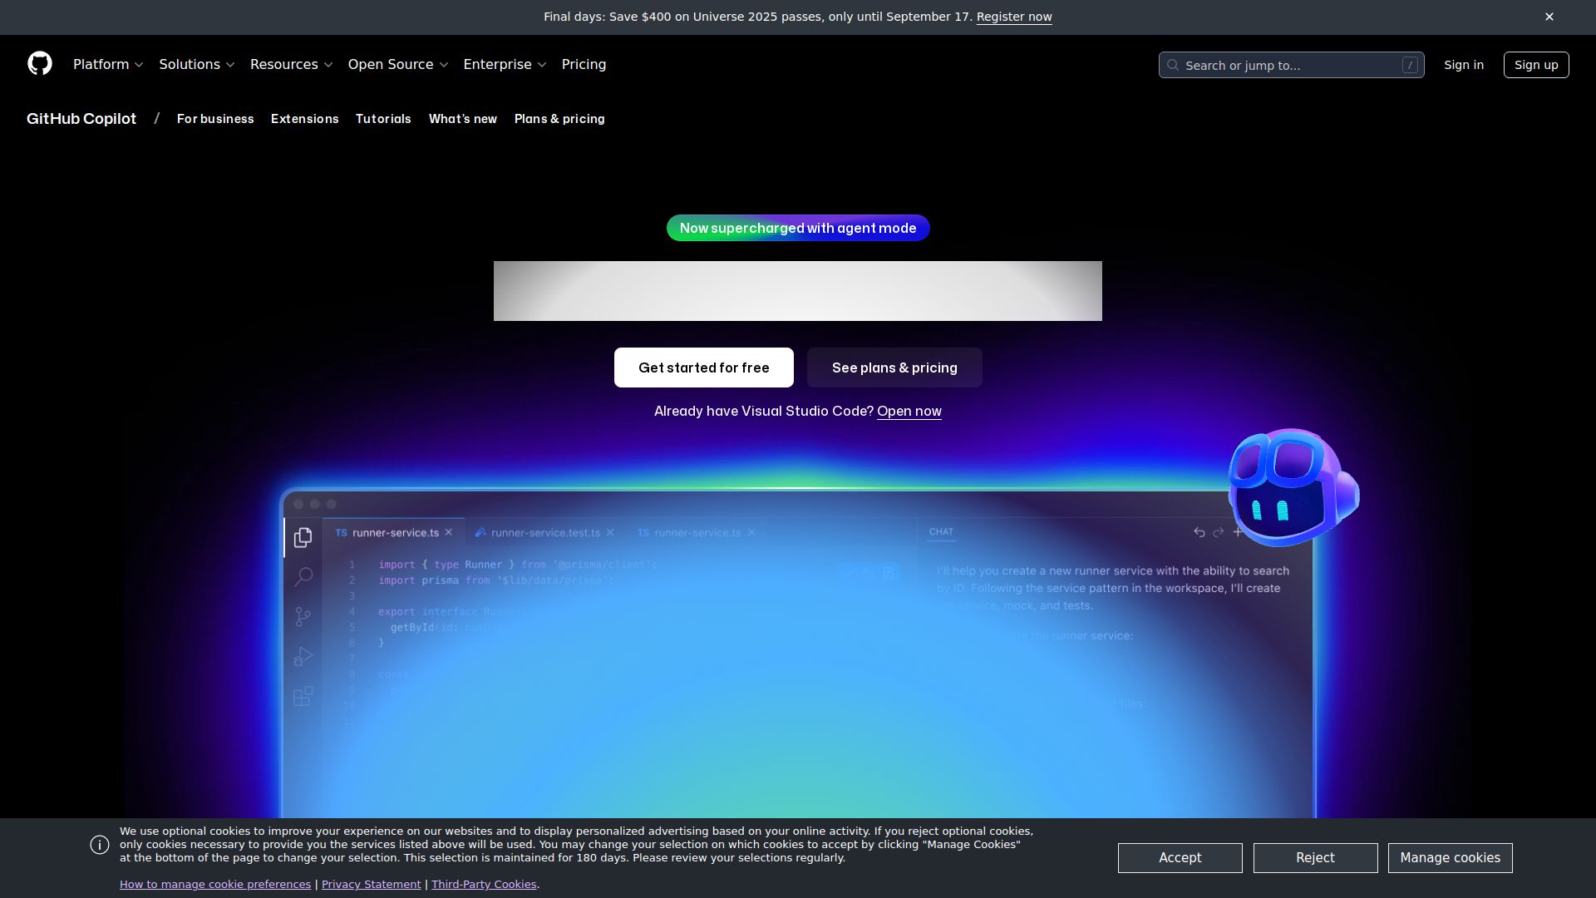The image size is (1596, 898).
Task: Click the Register now link
Action: (1013, 17)
